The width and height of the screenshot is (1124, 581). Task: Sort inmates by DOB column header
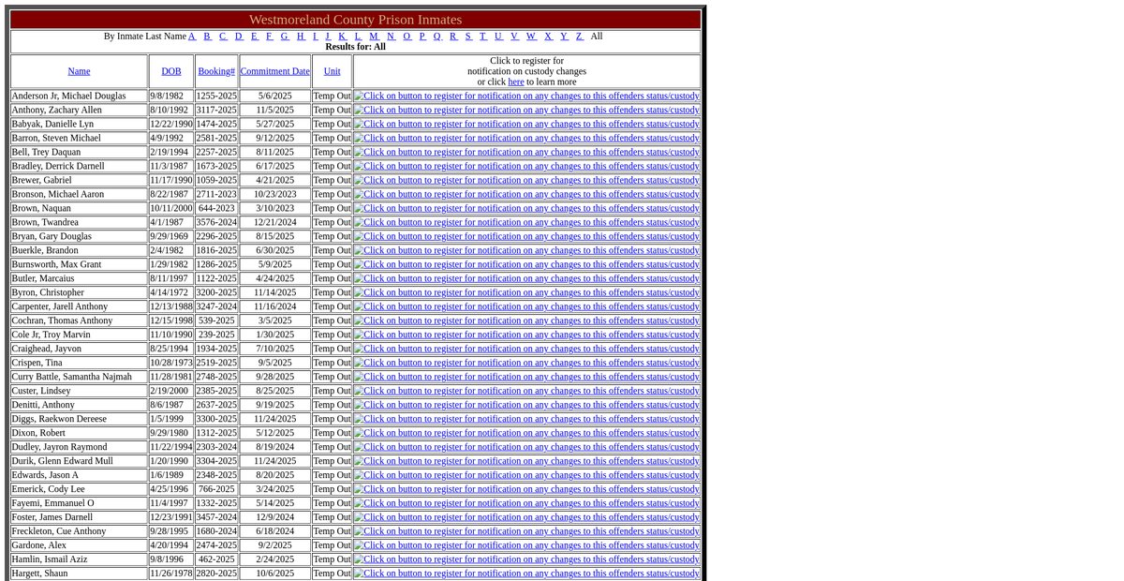tap(171, 71)
